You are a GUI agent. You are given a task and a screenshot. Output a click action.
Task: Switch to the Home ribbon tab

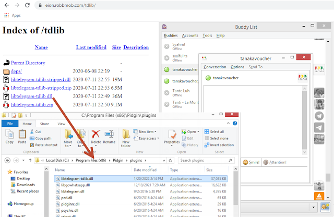click(x=27, y=124)
